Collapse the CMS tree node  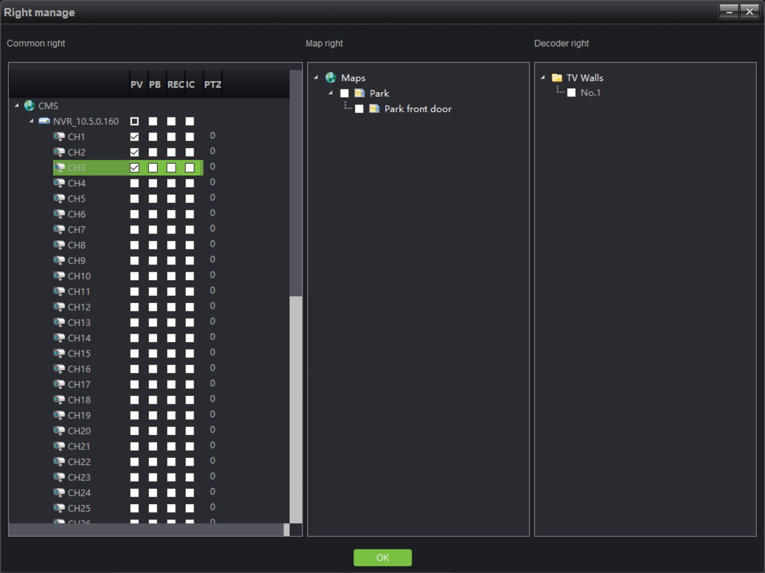(17, 106)
